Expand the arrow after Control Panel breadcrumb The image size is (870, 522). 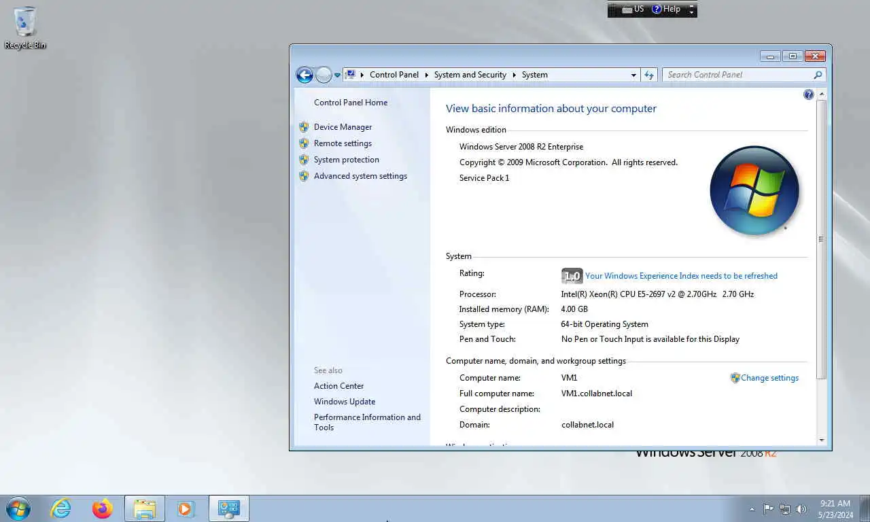(427, 75)
